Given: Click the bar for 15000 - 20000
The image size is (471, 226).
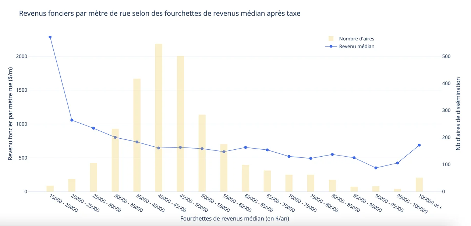Looking at the screenshot, I should pyautogui.click(x=50, y=188).
